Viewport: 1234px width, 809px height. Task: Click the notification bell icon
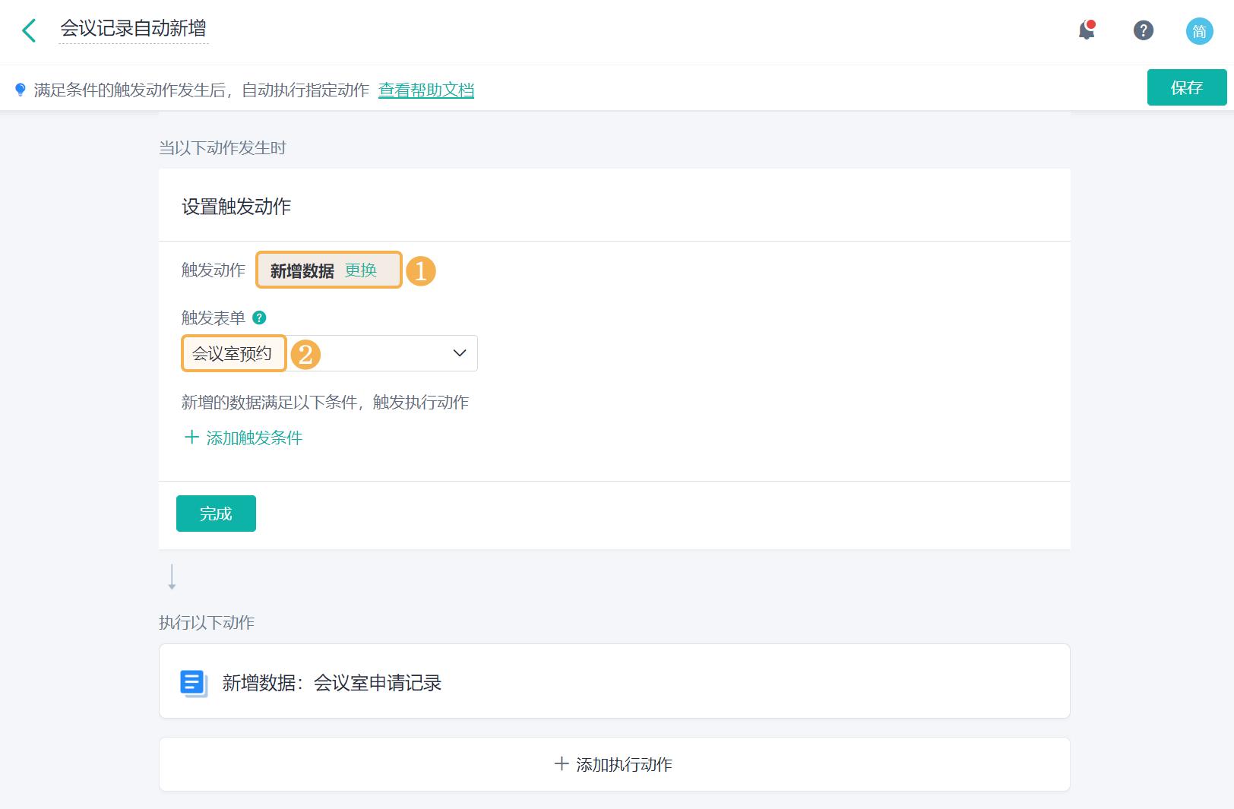(x=1086, y=31)
